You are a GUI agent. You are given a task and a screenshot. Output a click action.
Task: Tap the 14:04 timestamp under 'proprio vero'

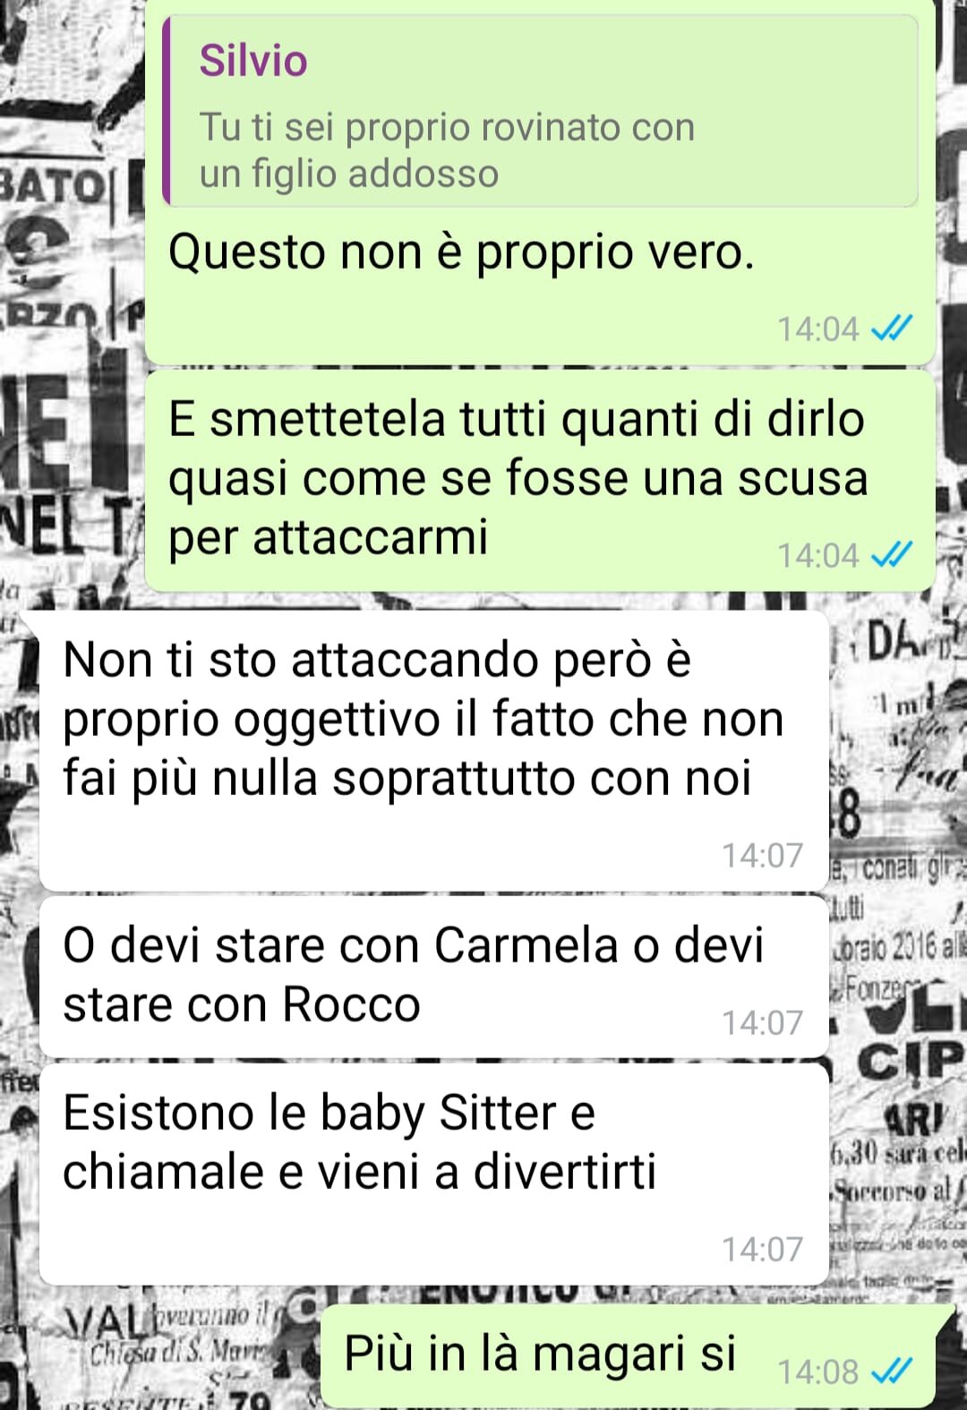(x=817, y=329)
